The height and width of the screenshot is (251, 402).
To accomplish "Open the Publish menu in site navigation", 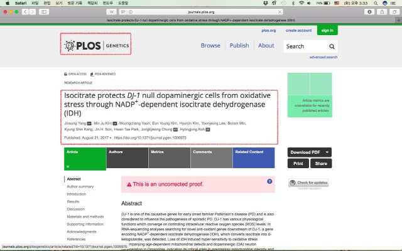I will tap(239, 46).
